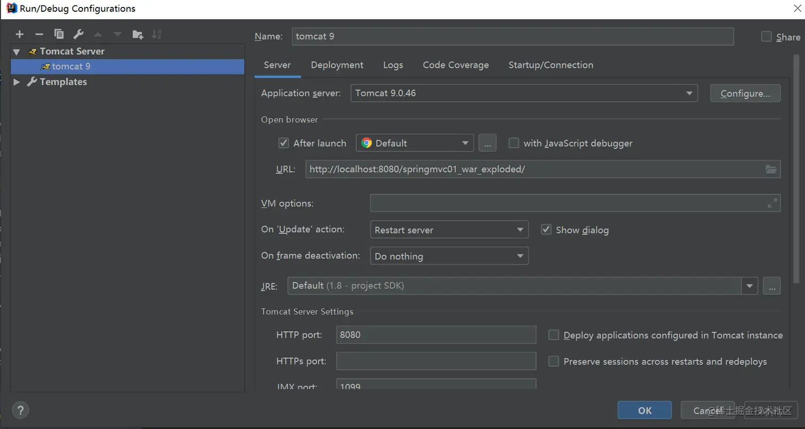Image resolution: width=805 pixels, height=429 pixels.
Task: Open the Startup/Connection tab
Action: click(x=551, y=65)
